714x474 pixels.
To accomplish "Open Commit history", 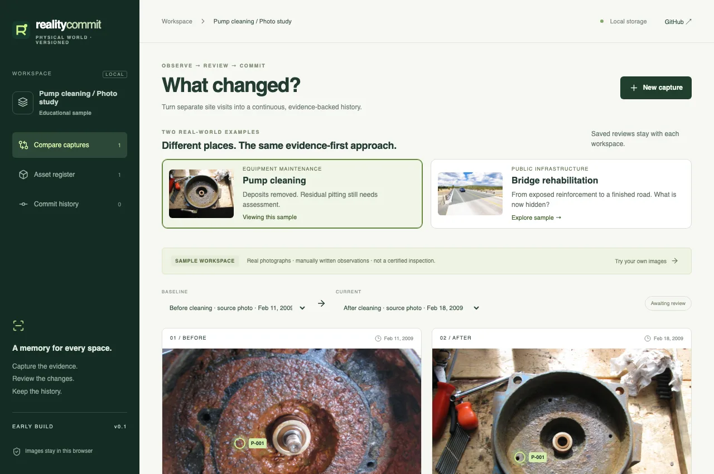I will pos(70,204).
